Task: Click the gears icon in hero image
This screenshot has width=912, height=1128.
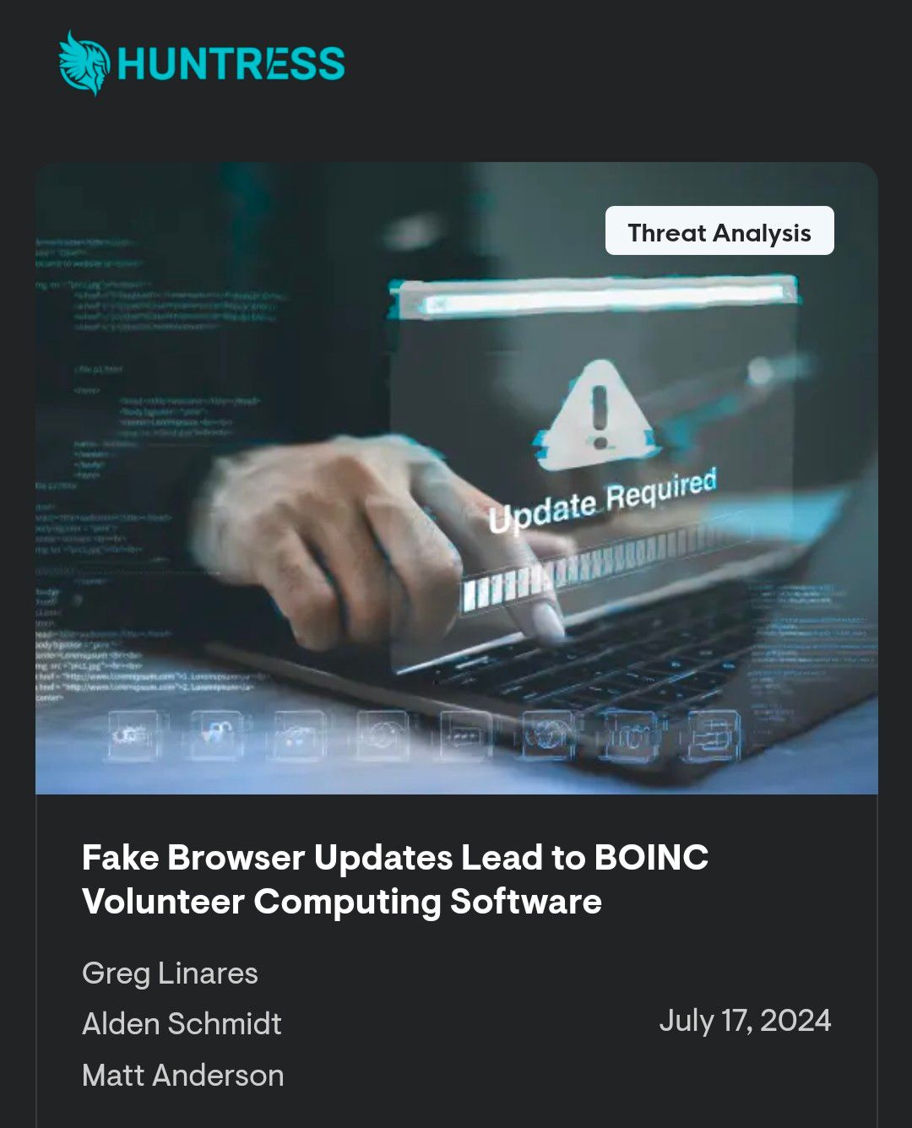Action: point(133,735)
